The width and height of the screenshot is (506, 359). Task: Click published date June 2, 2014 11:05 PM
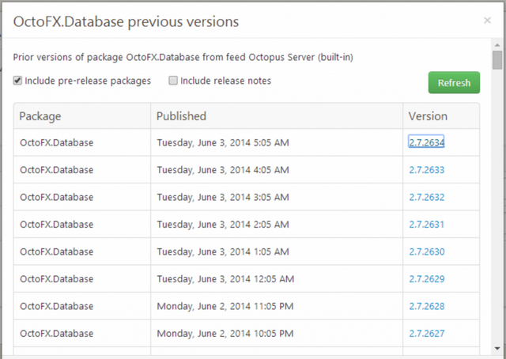[x=225, y=306]
